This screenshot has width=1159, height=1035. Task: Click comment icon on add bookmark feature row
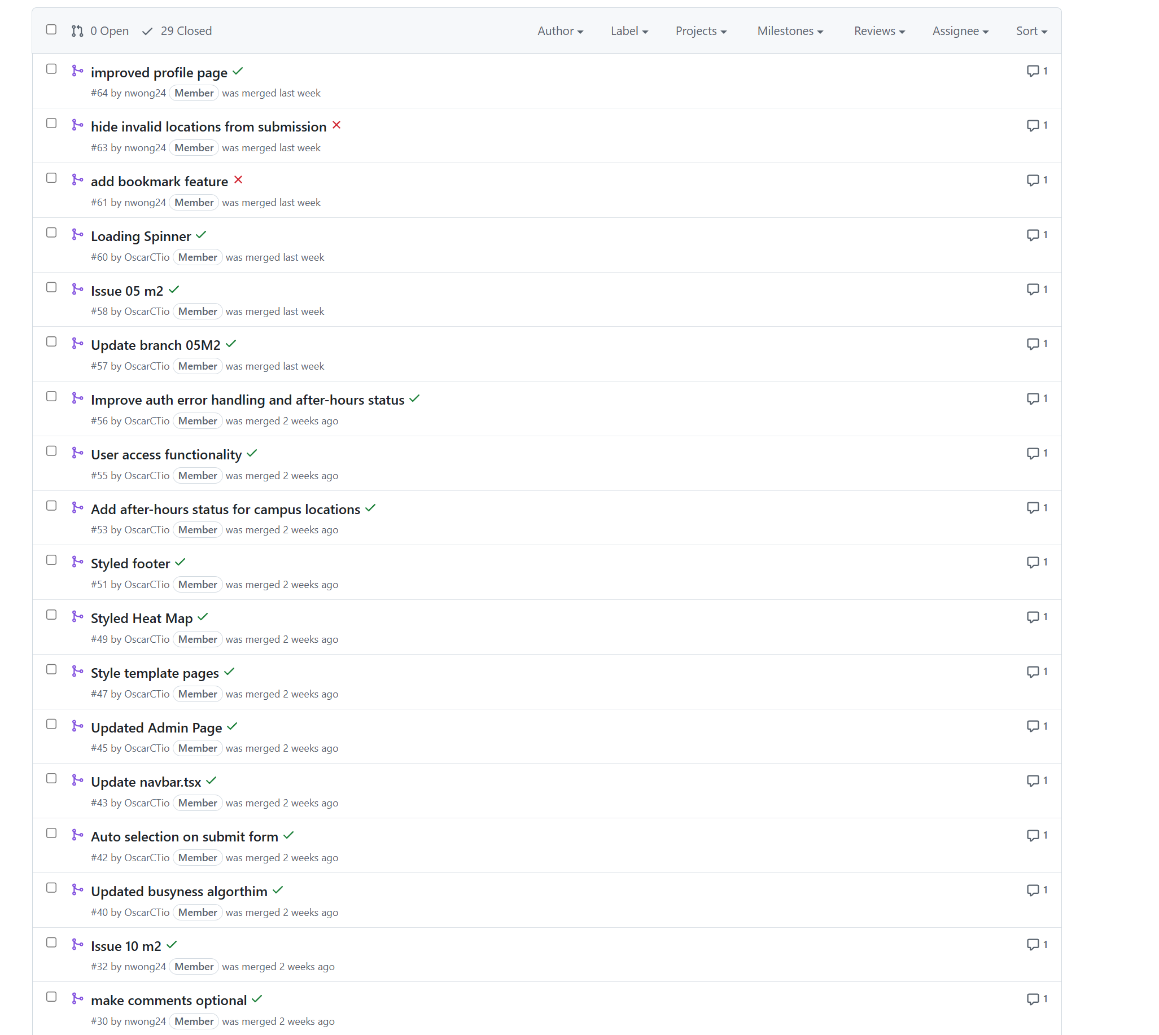click(1036, 180)
